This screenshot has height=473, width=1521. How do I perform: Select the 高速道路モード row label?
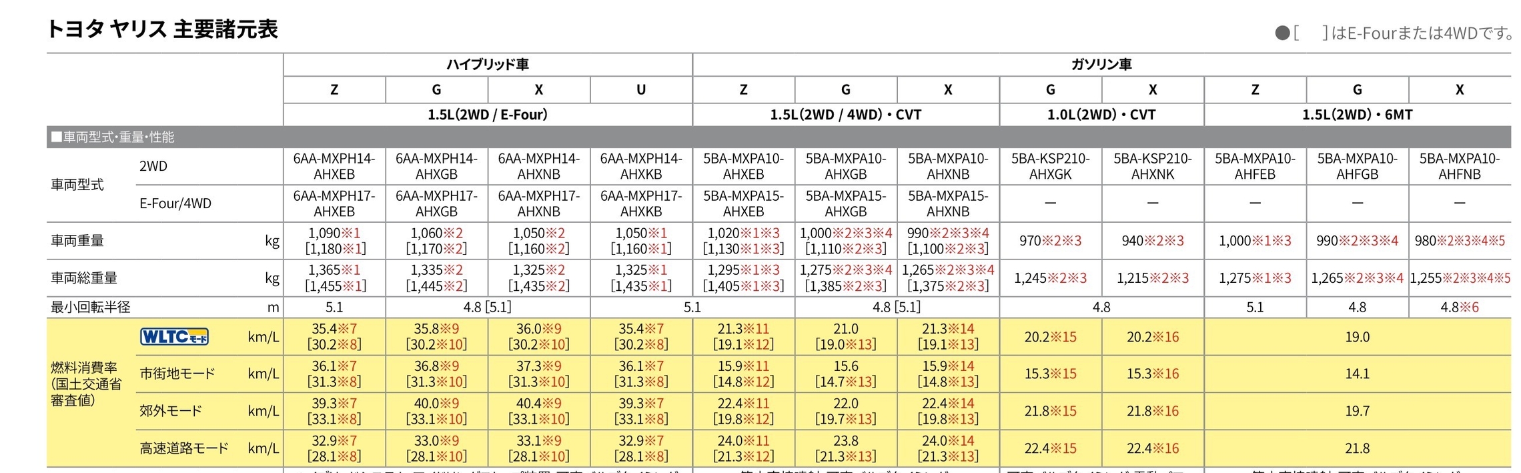point(184,448)
